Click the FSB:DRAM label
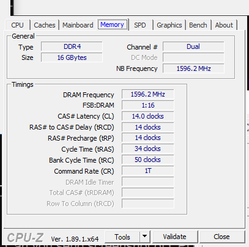The width and height of the screenshot is (249, 247). (x=98, y=105)
